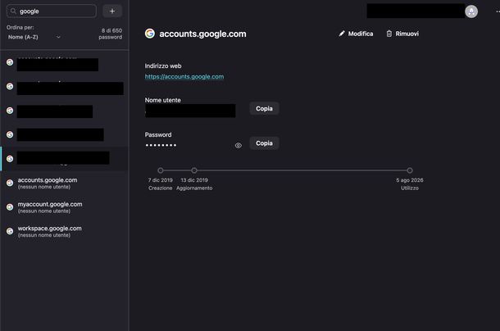Click the user avatar icon at top right
The image size is (500, 331).
pyautogui.click(x=471, y=11)
